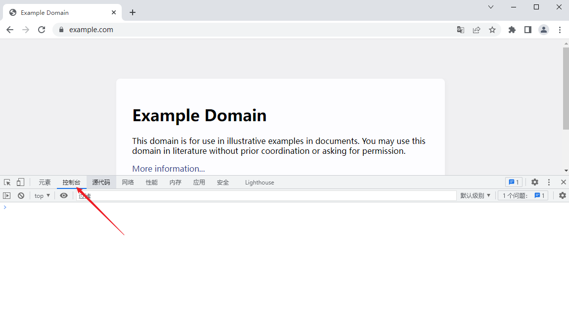Open the 默认级别 log level dropdown
Screen dimensions: 569x324
point(475,195)
